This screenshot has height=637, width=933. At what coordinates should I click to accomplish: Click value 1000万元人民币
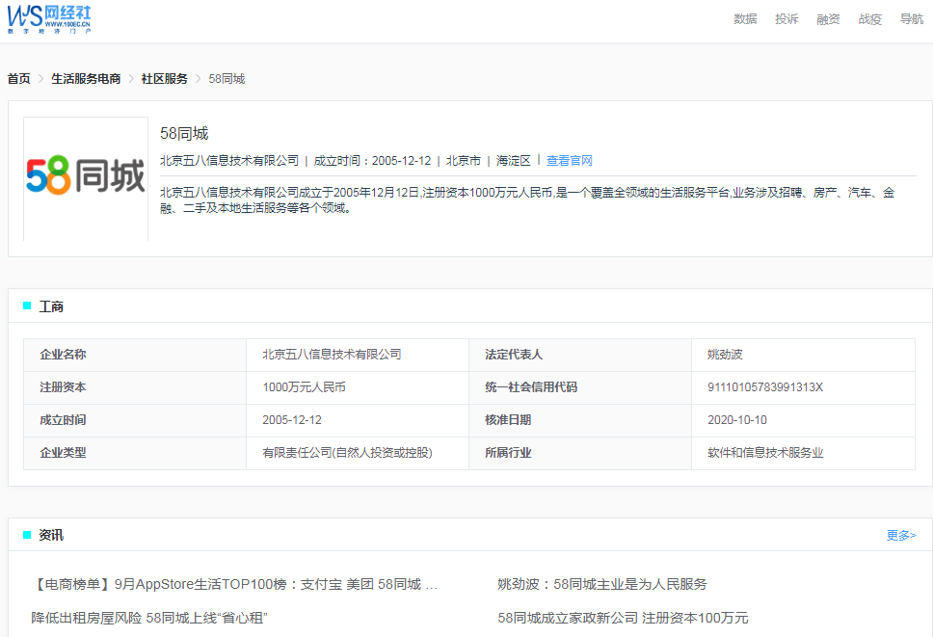point(304,387)
